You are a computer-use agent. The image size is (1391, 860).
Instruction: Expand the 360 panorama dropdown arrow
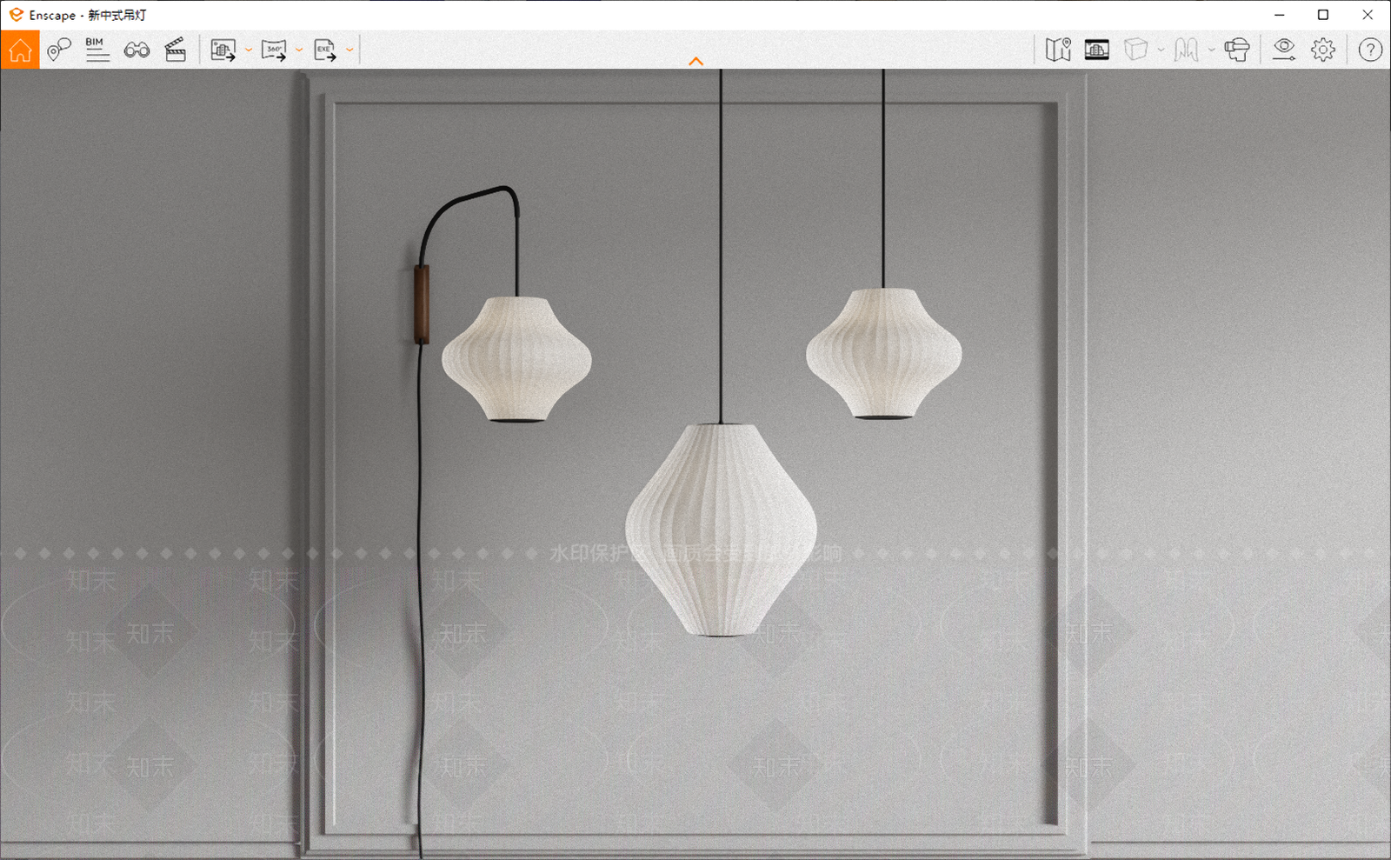[x=299, y=50]
